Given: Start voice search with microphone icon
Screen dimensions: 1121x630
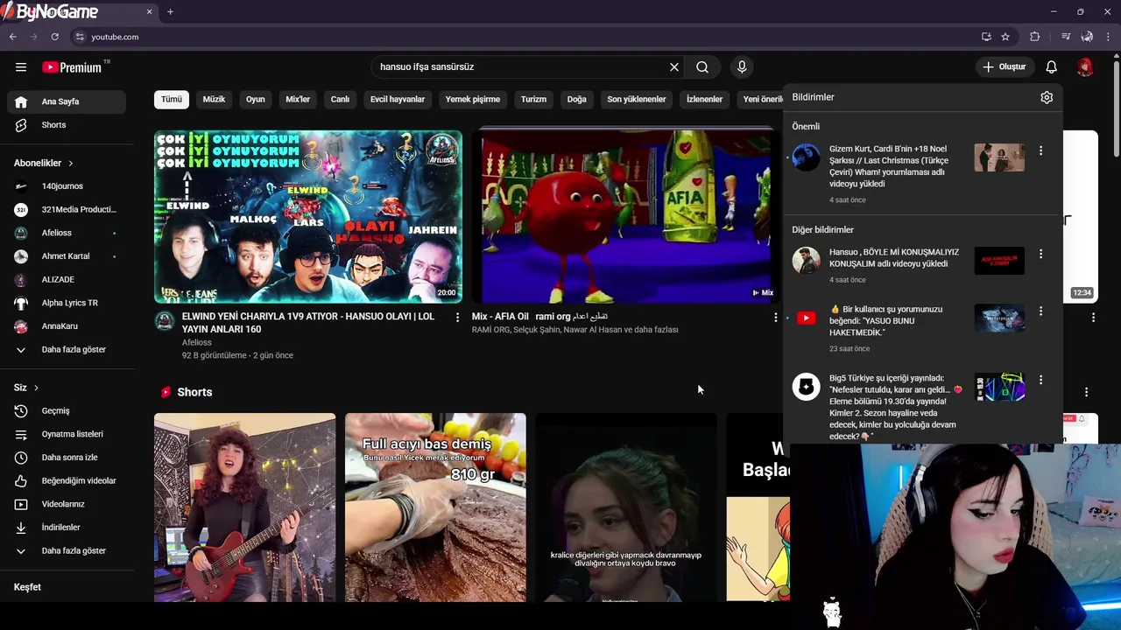Looking at the screenshot, I should [x=742, y=67].
